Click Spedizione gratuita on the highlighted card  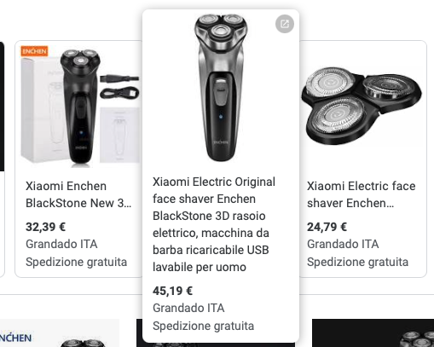pos(203,326)
